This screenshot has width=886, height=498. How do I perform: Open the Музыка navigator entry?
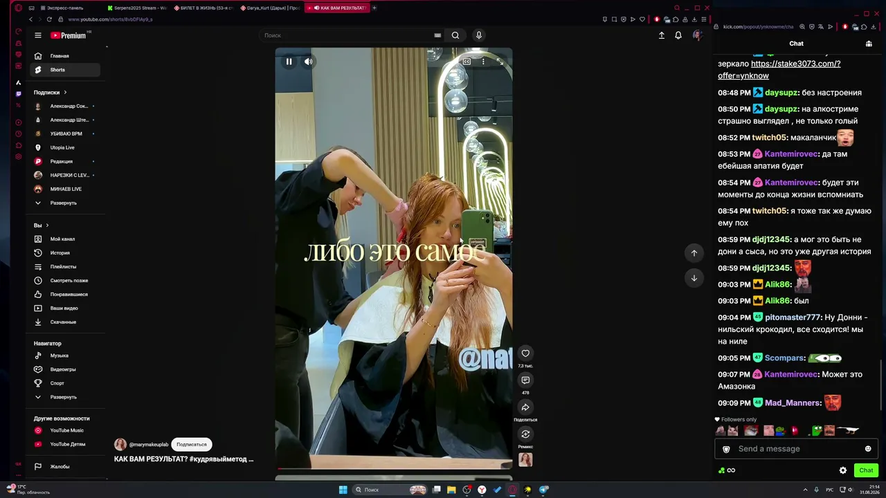(65, 356)
